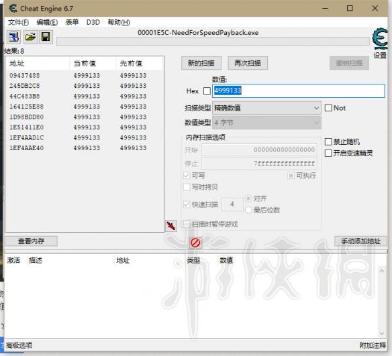This screenshot has height=356, width=392.
Task: Open the 文件 menu
Action: 18,22
